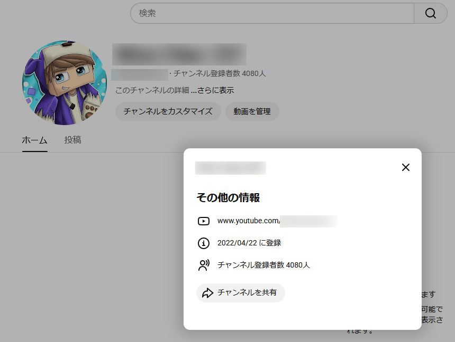Click チャンネル登録者数 4080人 text in the dialog
The width and height of the screenshot is (455, 342).
point(263,265)
